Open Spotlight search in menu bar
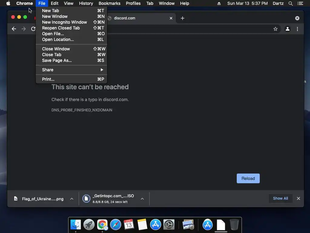 click(x=290, y=3)
